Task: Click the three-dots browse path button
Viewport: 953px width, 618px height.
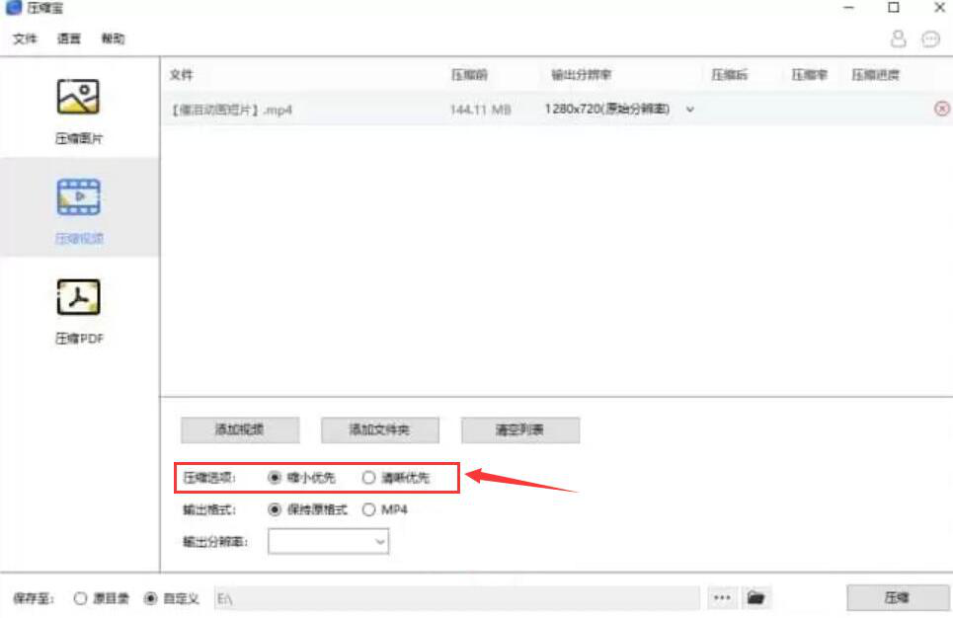Action: click(722, 598)
